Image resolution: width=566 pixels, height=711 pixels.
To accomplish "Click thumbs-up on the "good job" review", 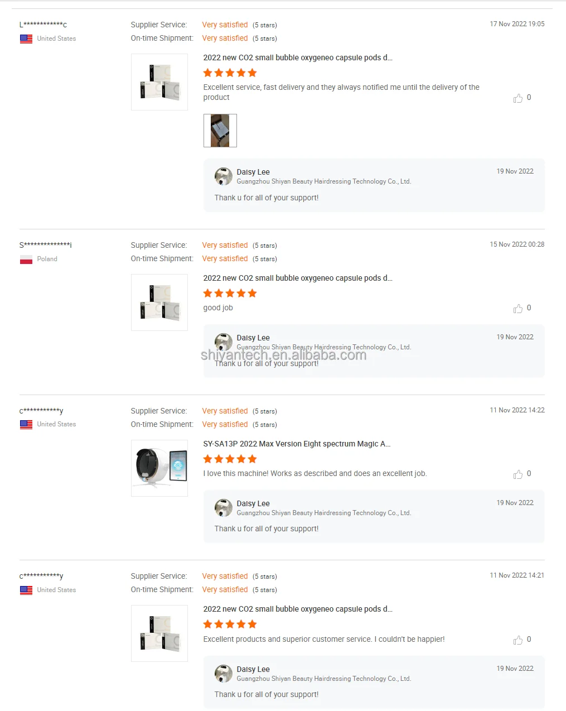I will pos(518,309).
